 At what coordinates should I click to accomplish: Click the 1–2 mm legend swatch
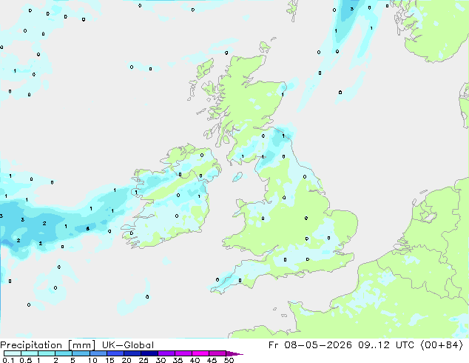pyautogui.click(x=47, y=353)
